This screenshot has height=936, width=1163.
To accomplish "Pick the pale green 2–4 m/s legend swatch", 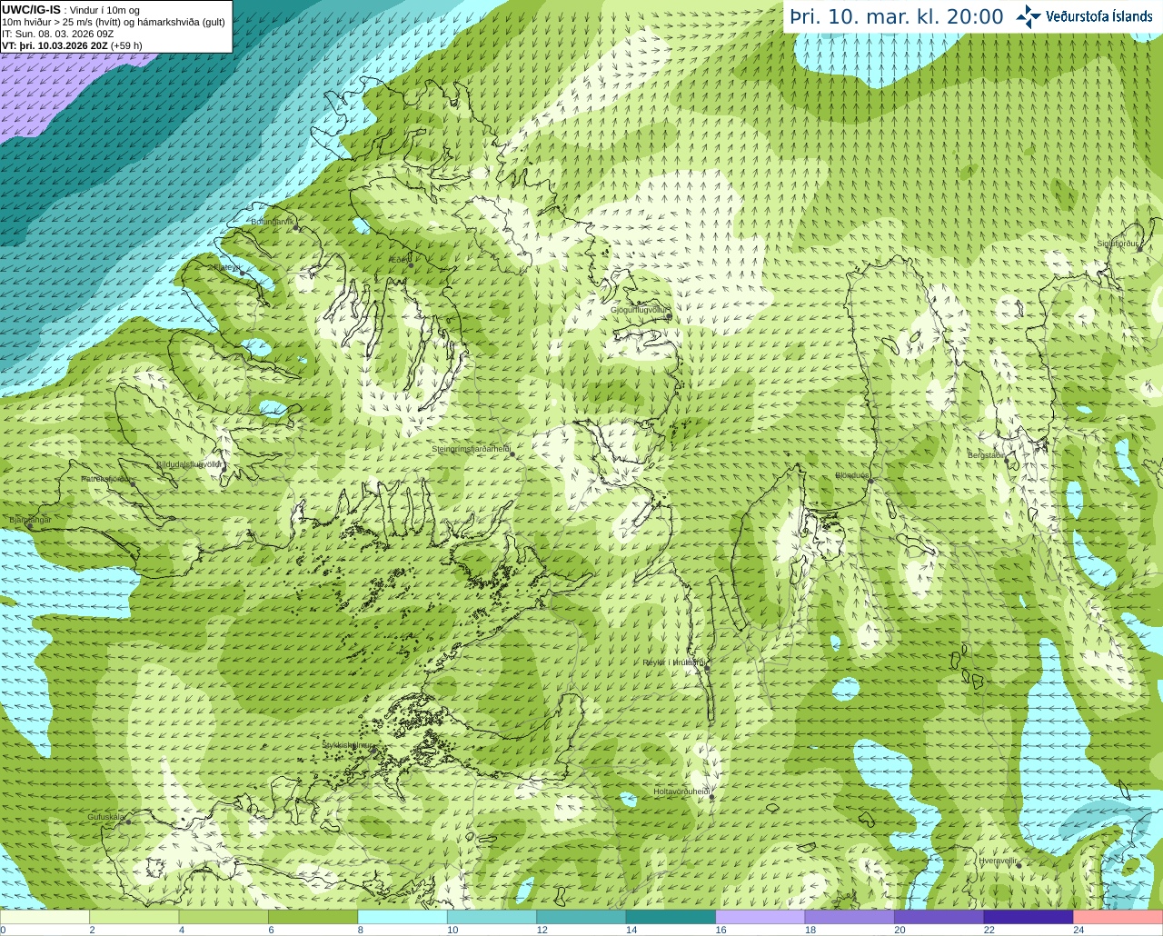I will [x=134, y=917].
